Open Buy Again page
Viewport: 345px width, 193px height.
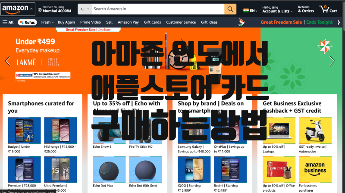pyautogui.click(x=66, y=22)
